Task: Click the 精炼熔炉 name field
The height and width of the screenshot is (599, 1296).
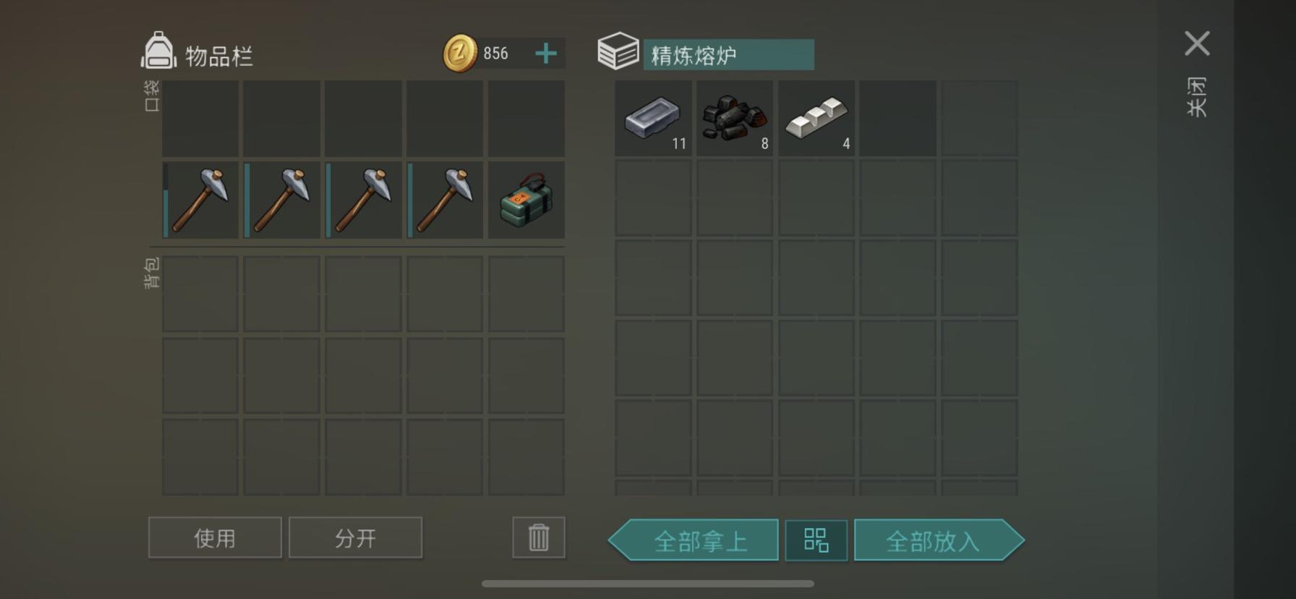Action: (728, 55)
